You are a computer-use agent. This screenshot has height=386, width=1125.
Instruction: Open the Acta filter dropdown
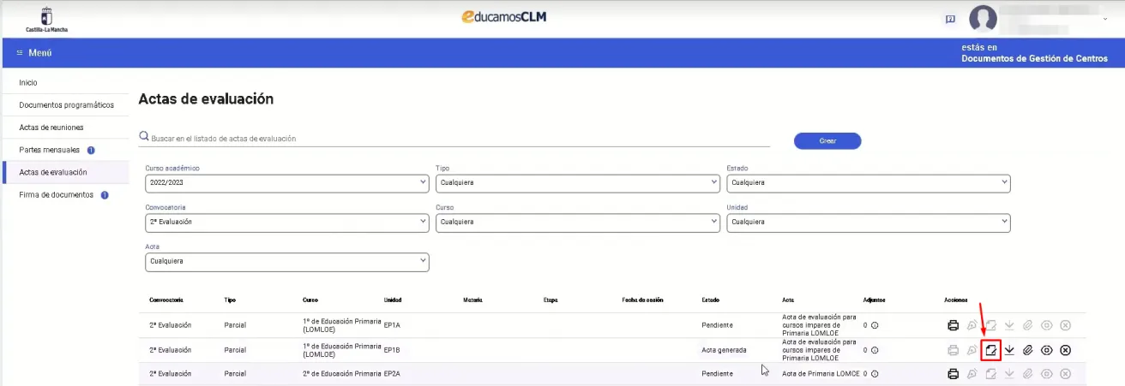click(287, 261)
